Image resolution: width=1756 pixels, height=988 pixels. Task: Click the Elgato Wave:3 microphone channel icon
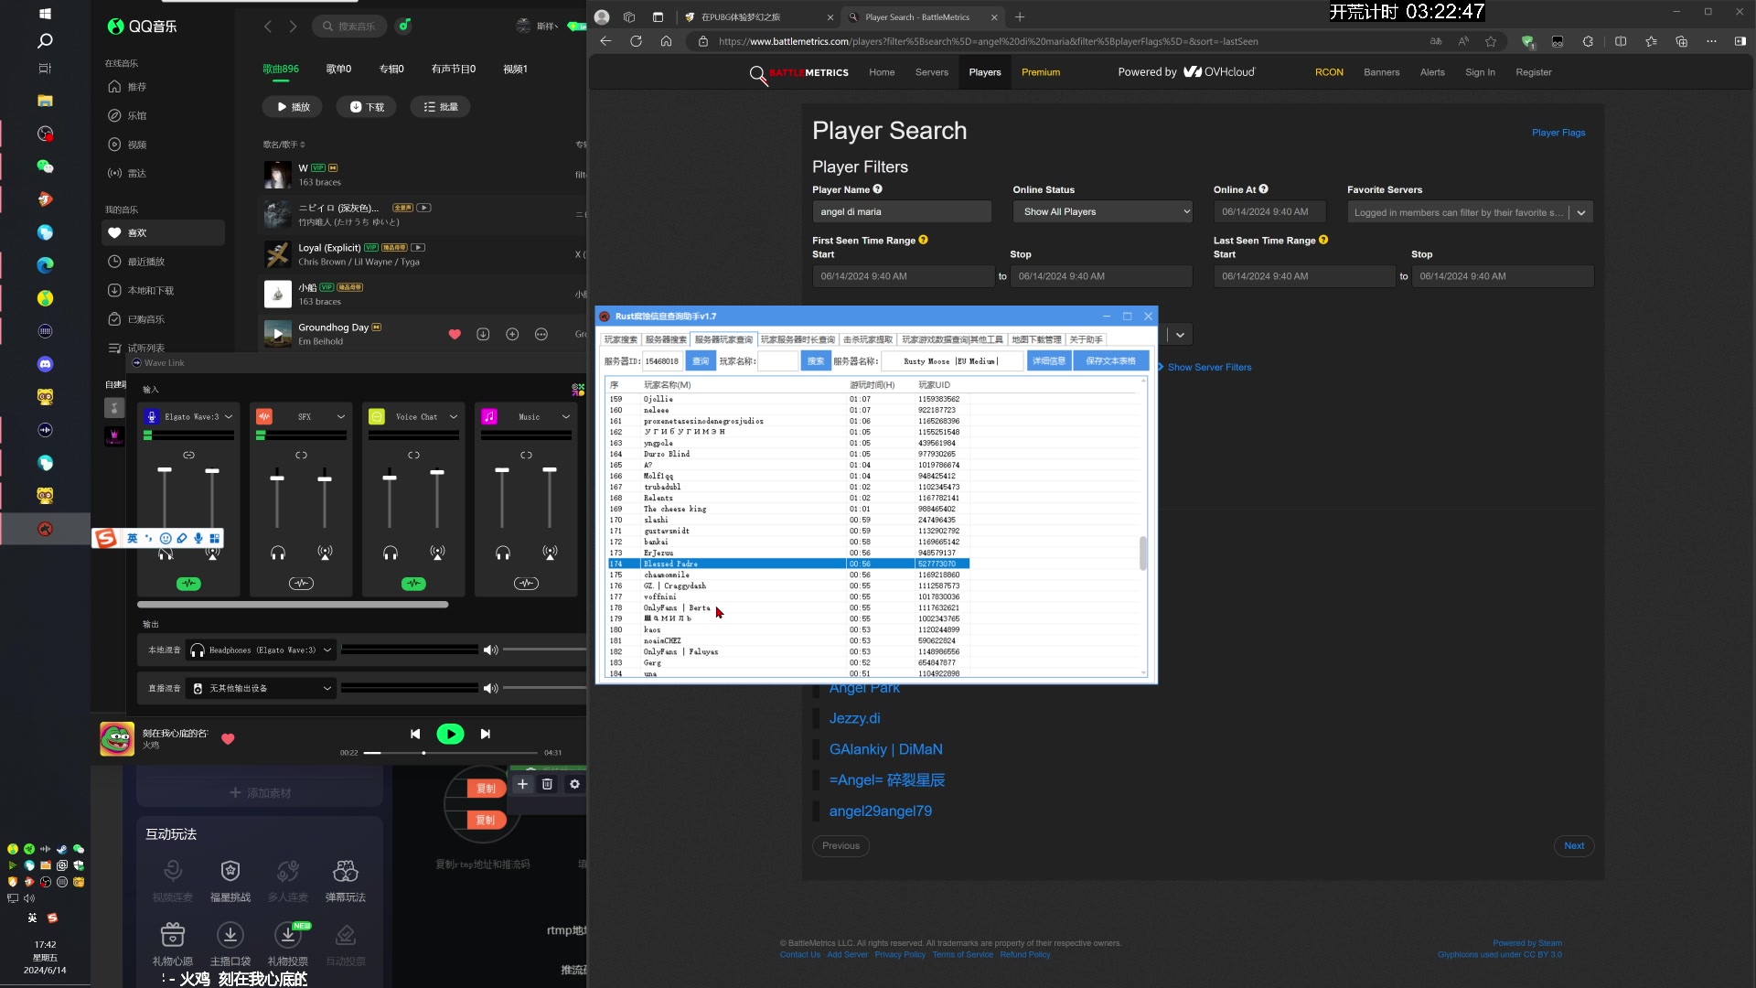(152, 417)
